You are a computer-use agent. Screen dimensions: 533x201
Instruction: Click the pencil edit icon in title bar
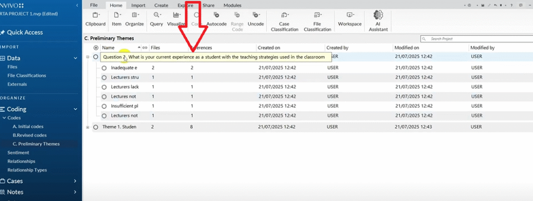pyautogui.click(x=489, y=5)
